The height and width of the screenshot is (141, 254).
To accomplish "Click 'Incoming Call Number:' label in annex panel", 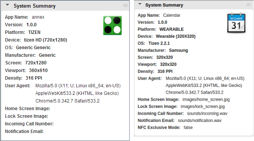I will tap(29, 124).
